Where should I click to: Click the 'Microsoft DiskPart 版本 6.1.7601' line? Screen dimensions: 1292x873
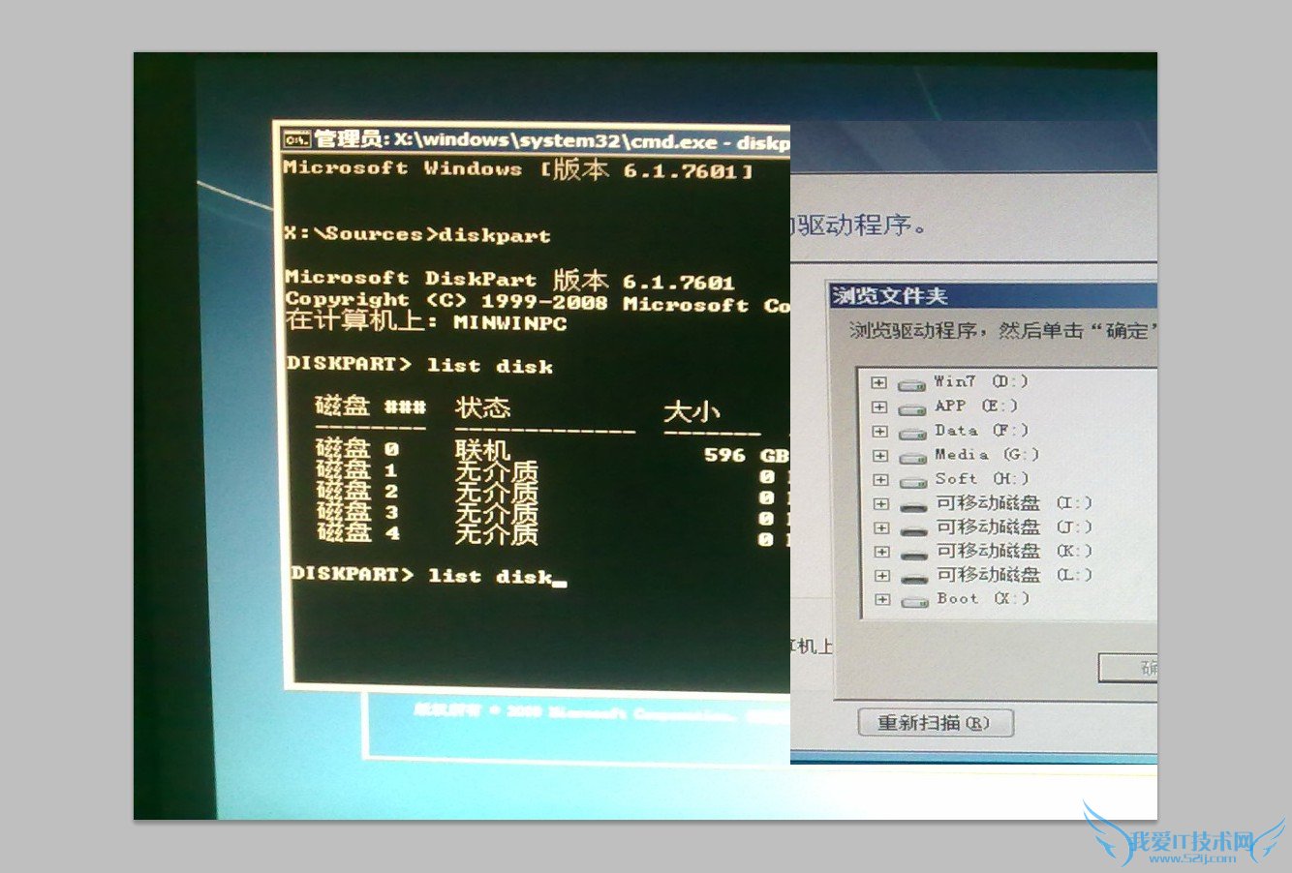point(509,280)
